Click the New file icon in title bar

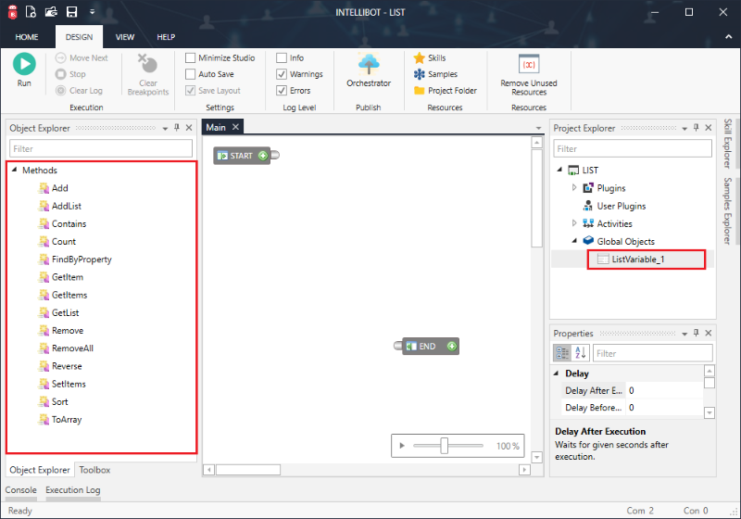tap(31, 12)
